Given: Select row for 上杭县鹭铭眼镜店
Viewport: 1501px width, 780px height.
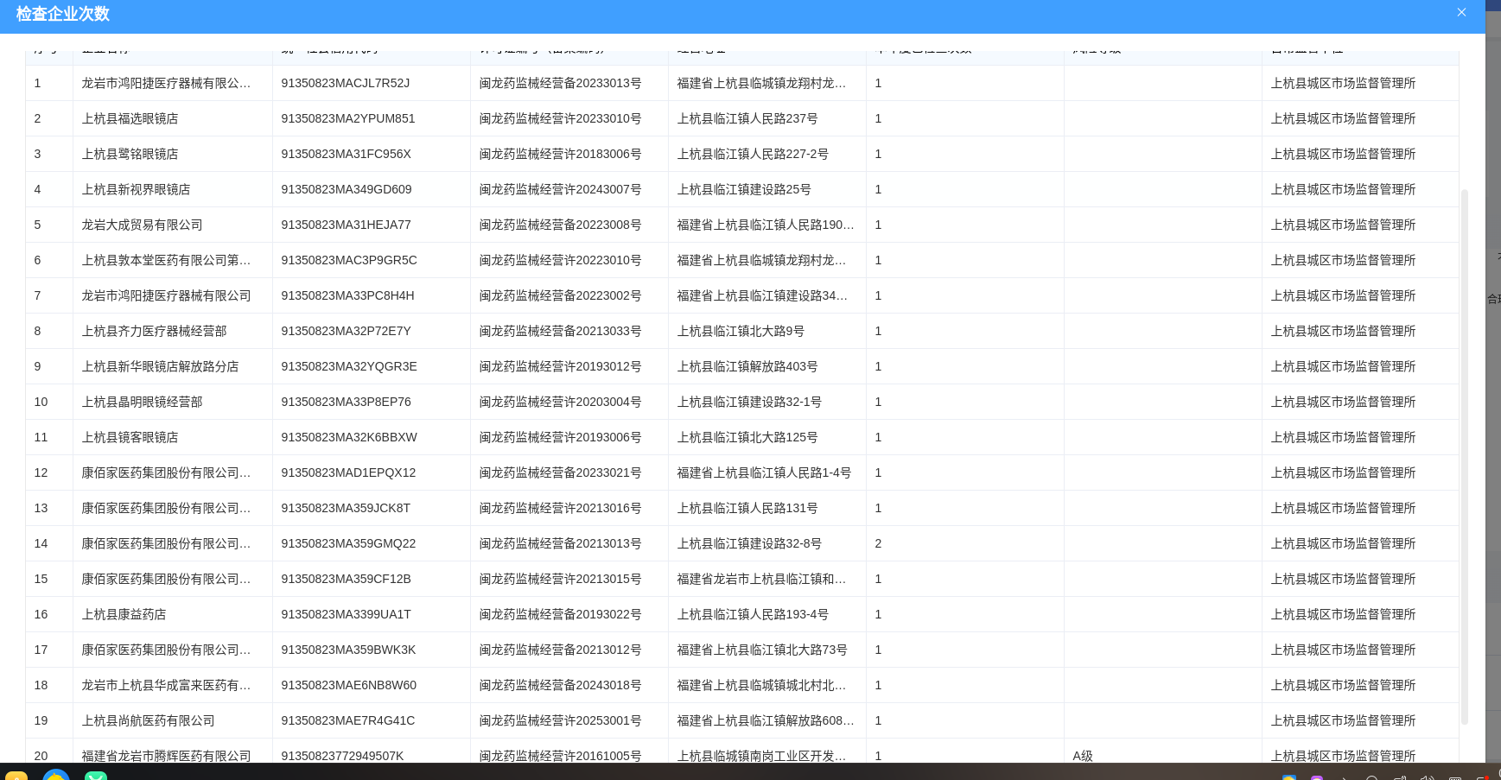Looking at the screenshot, I should pos(130,154).
